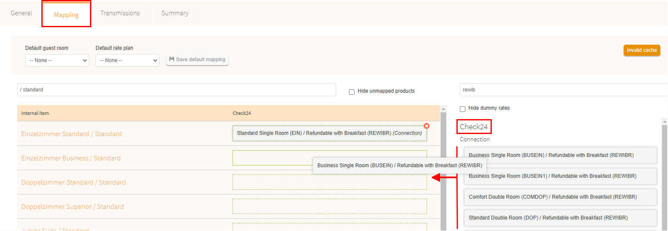
Task: Go to the Summary tab
Action: click(x=175, y=13)
